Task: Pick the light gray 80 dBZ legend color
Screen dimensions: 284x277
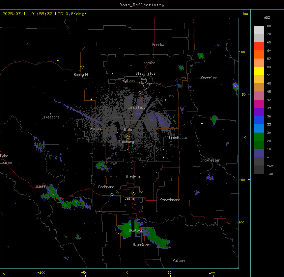Action: pos(259,30)
